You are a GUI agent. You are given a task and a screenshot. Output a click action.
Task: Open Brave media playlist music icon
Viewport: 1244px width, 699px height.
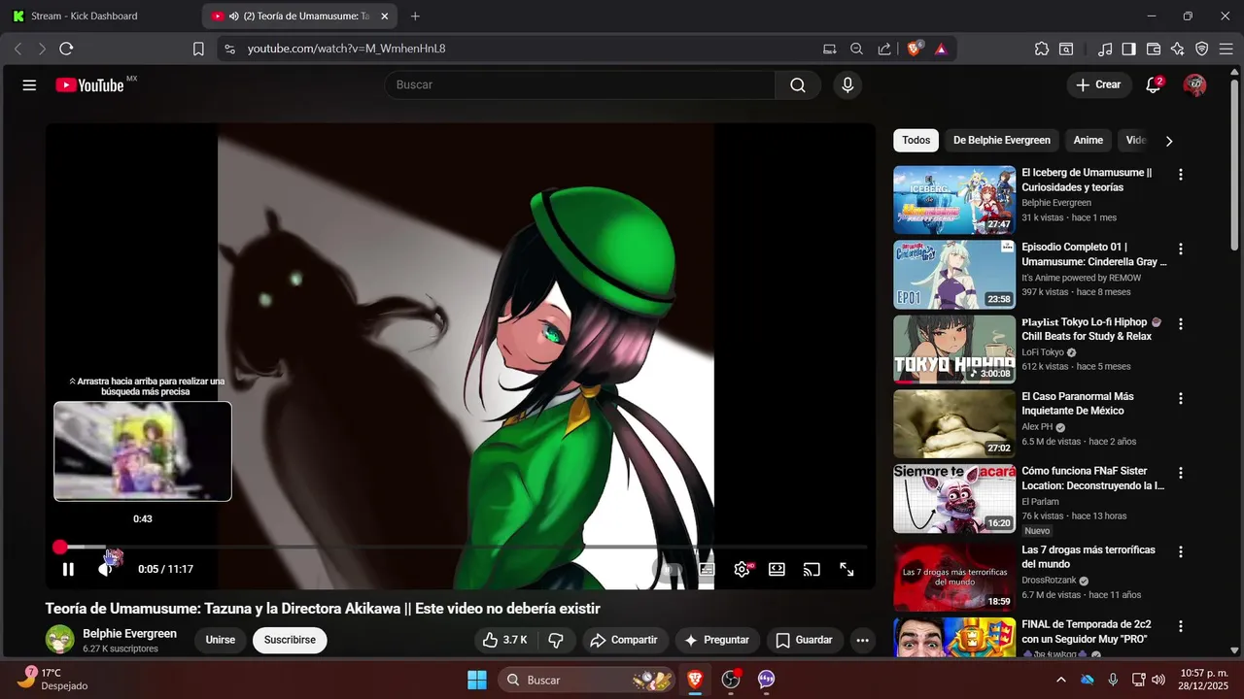[x=1105, y=49]
